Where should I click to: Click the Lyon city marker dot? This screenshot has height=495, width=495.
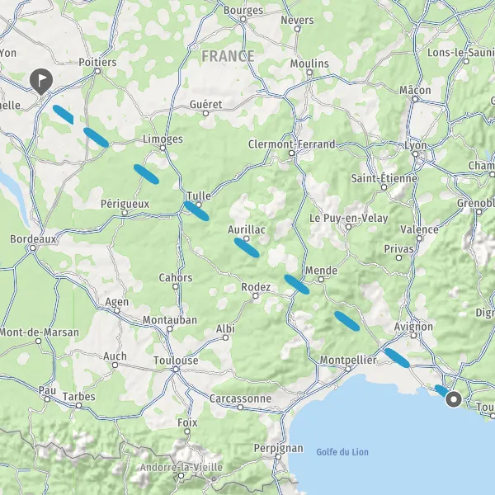click(416, 154)
